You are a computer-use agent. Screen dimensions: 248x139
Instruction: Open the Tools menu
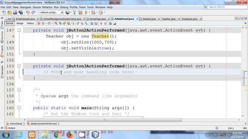[90, 7]
